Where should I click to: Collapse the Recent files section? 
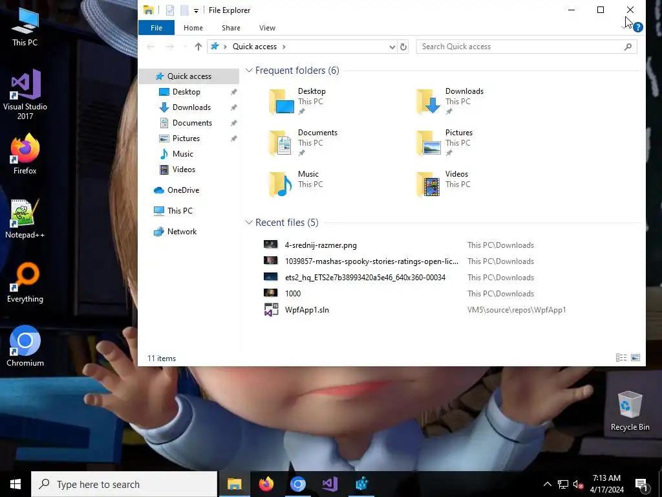249,223
